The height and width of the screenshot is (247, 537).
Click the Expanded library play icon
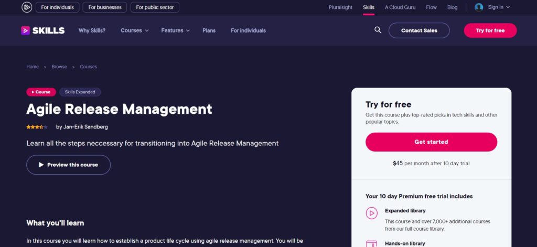pyautogui.click(x=372, y=213)
